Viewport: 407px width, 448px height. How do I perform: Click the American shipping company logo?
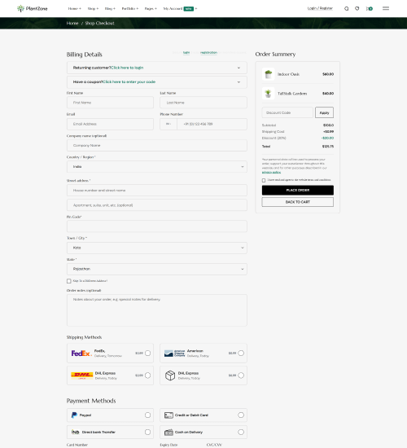point(174,354)
